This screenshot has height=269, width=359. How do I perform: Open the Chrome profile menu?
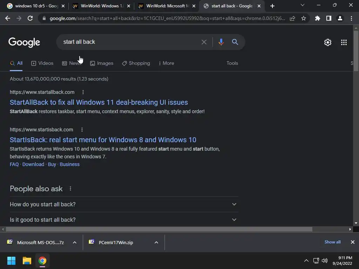pos(340,18)
